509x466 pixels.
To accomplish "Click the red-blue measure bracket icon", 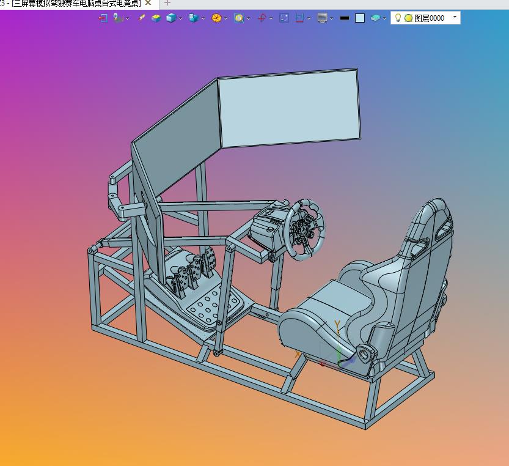I will [x=299, y=18].
